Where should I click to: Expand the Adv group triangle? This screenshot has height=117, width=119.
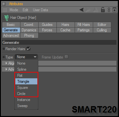(x=6, y=69)
